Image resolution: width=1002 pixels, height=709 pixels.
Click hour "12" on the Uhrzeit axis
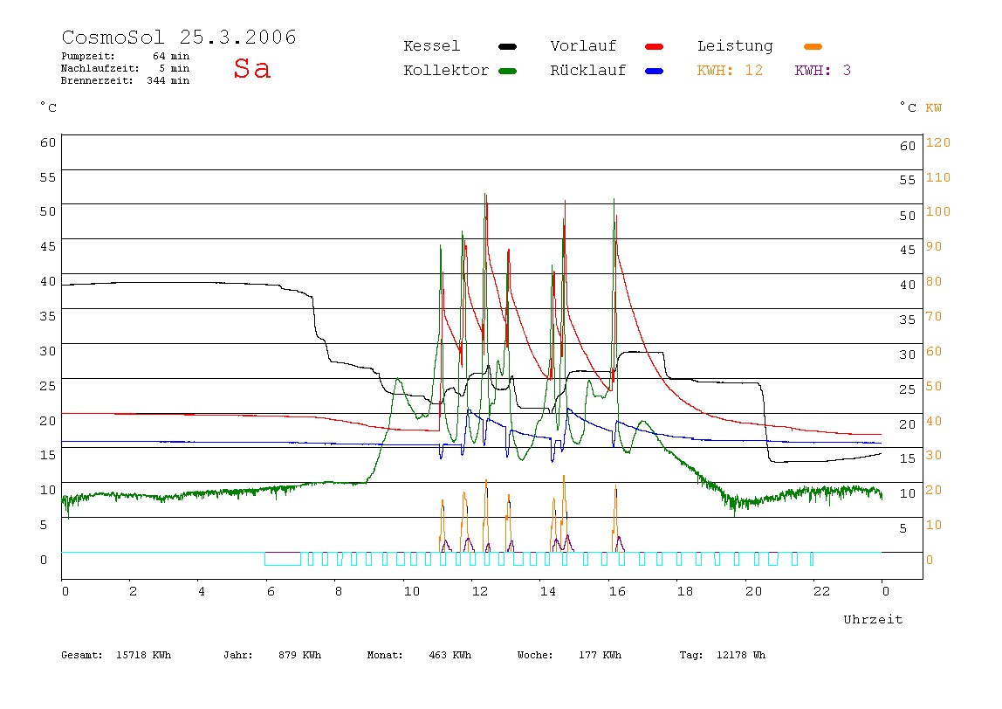point(480,591)
